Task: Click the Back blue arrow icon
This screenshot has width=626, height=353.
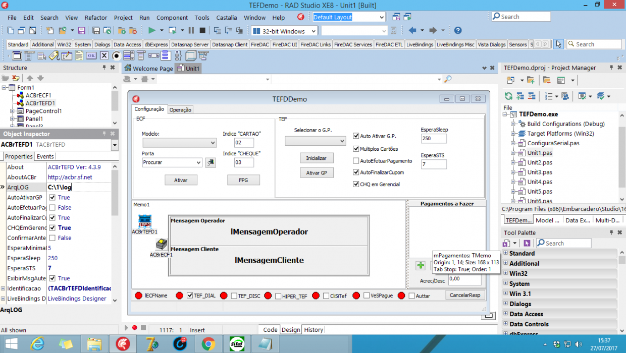Action: point(412,31)
